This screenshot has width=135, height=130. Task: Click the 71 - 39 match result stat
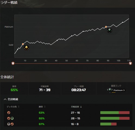click(45, 90)
